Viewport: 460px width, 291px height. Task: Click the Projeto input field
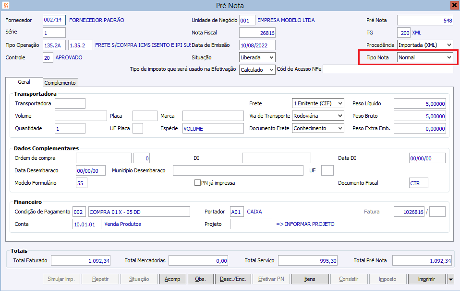[x=251, y=224]
